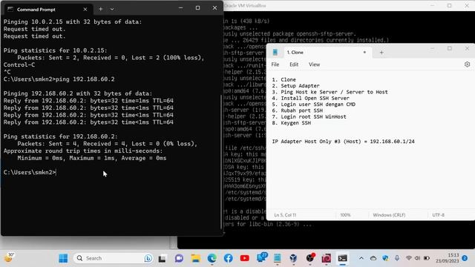Click the 'Windows (CRLF)' status entry
Viewport: 475px width, 267px height.
point(389,215)
